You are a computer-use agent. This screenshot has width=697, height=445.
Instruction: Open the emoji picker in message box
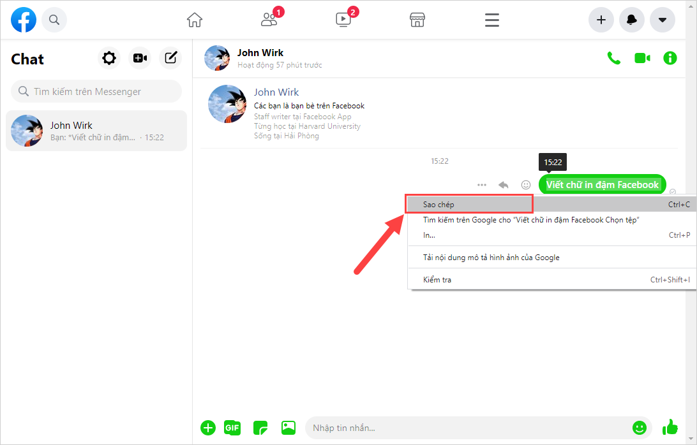[x=639, y=428]
